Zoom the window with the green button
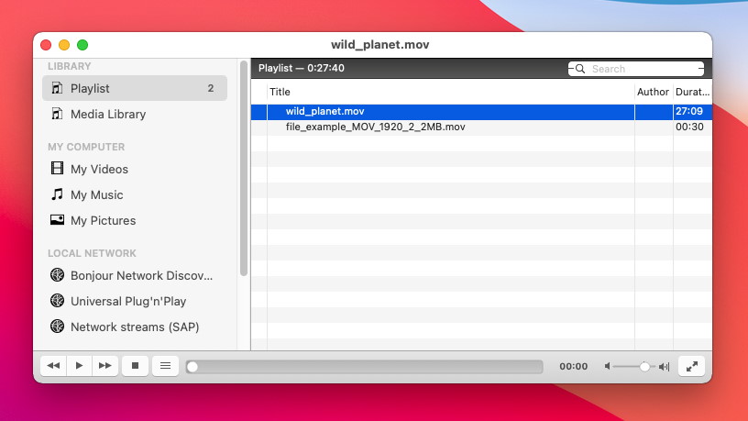The height and width of the screenshot is (421, 748). pyautogui.click(x=82, y=45)
